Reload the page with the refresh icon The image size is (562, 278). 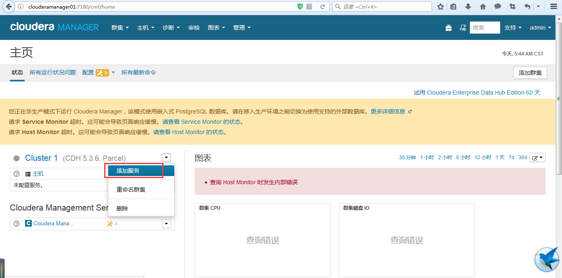tap(323, 7)
